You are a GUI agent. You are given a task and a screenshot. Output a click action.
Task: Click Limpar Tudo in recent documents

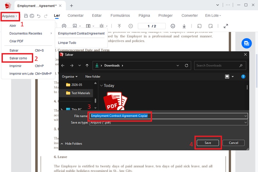click(x=67, y=43)
